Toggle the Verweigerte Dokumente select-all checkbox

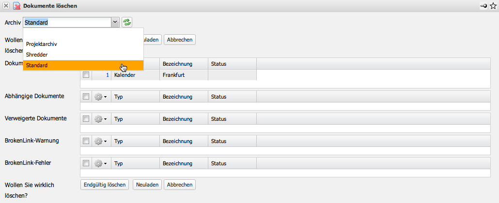click(x=86, y=119)
